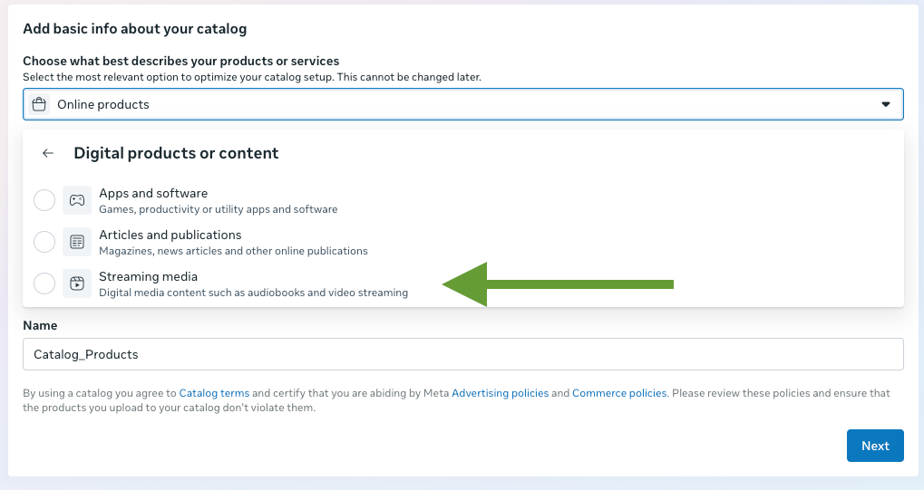
Task: Click the Catalog_Products name input field
Action: point(463,354)
